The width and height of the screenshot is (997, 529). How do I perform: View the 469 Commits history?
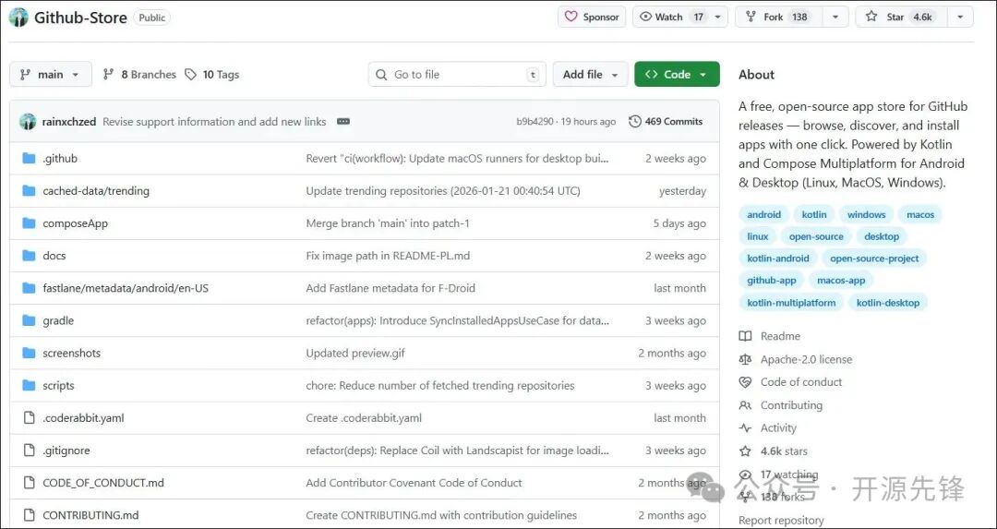click(x=666, y=122)
